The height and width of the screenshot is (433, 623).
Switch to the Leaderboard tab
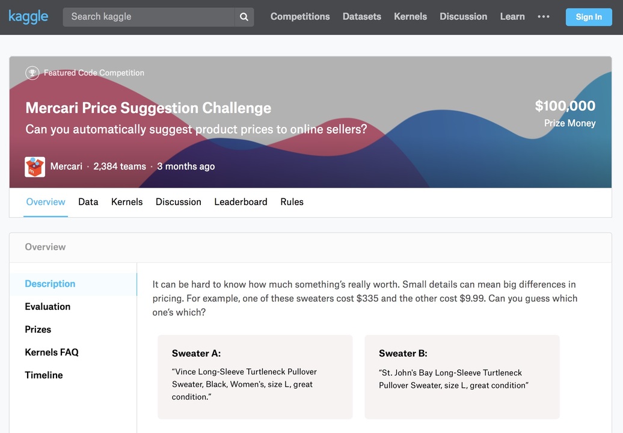[x=241, y=202]
